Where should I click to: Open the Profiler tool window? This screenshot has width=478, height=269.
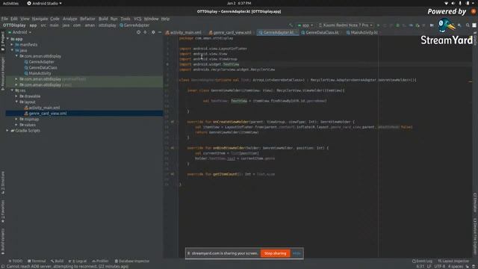[x=100, y=261]
